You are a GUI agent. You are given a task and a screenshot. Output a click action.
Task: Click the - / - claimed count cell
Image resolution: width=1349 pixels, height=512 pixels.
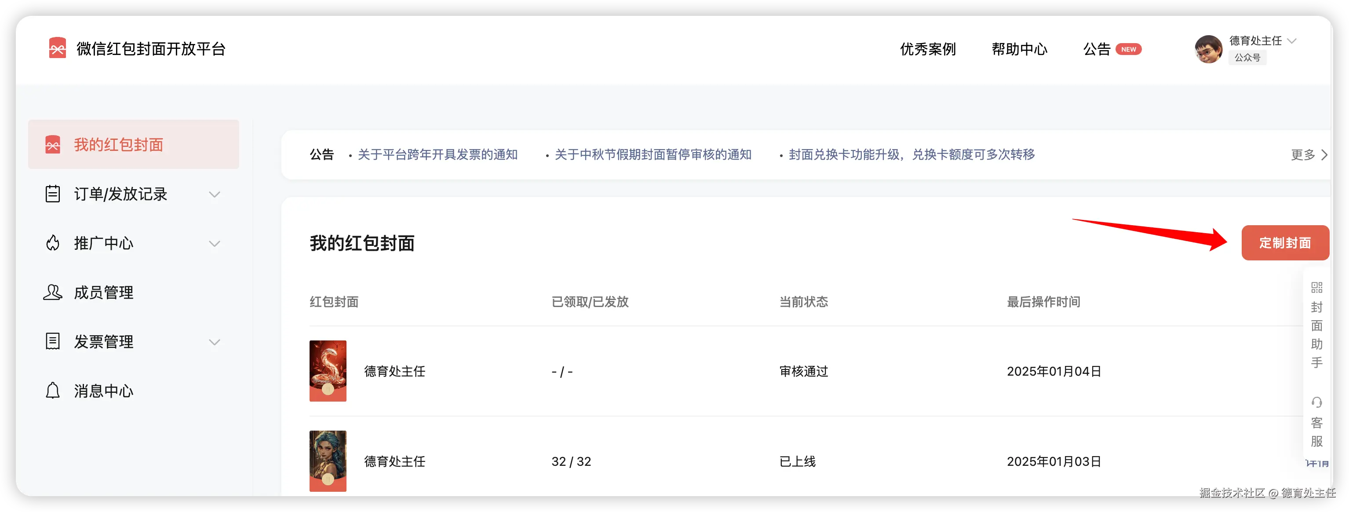[x=562, y=372]
